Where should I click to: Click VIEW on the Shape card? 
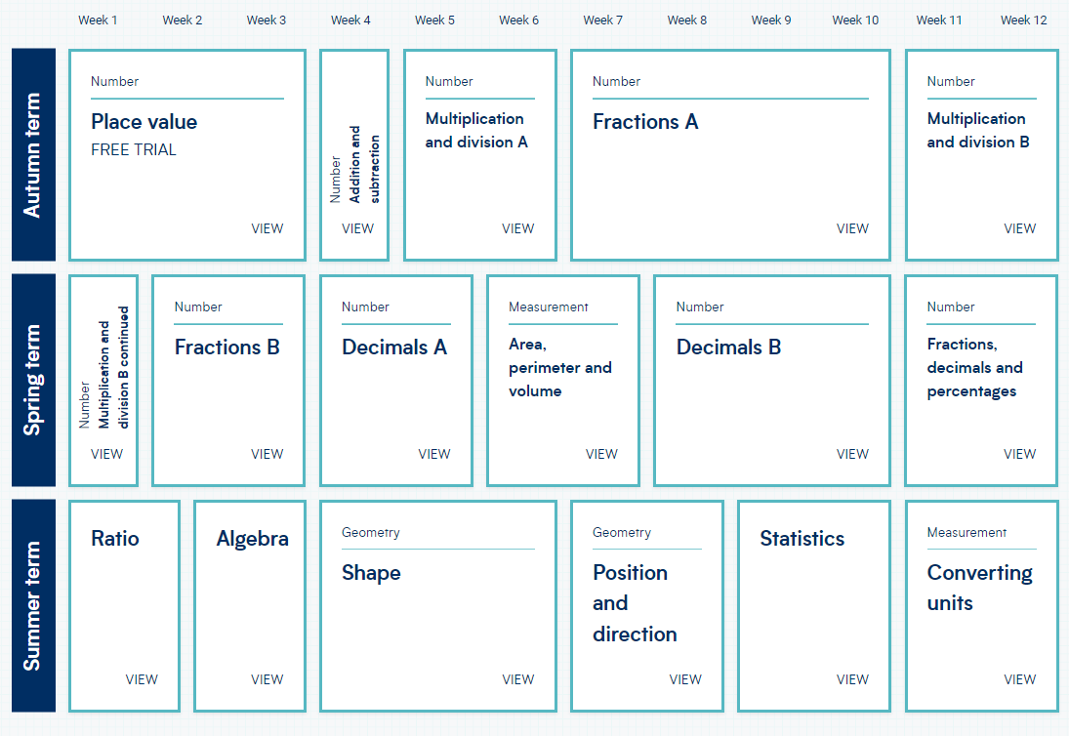pyautogui.click(x=518, y=679)
